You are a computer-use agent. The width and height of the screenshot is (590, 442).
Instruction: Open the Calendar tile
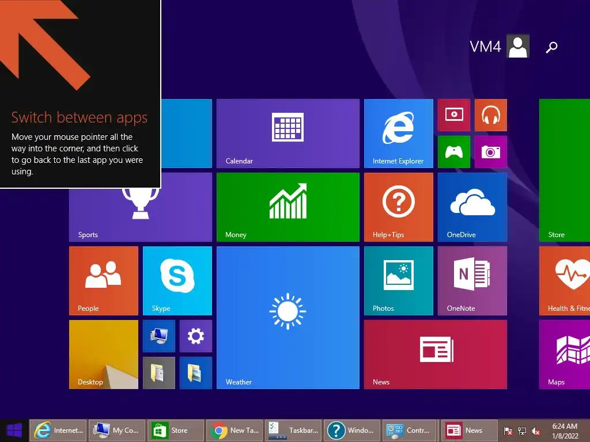point(288,134)
